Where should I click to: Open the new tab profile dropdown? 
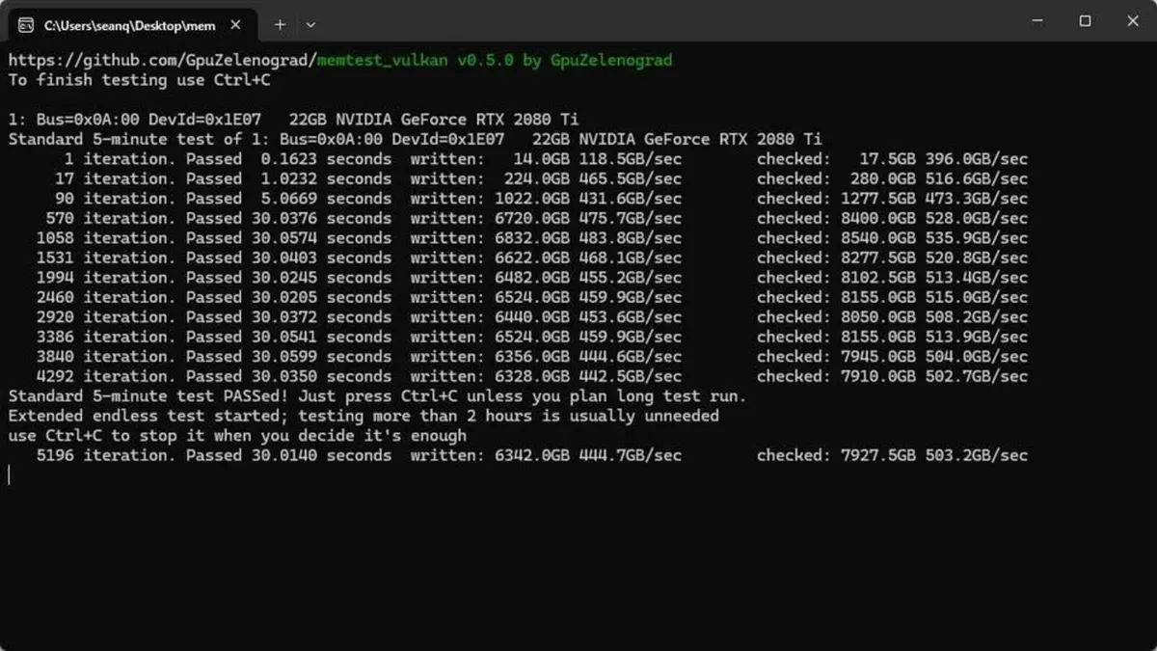310,24
